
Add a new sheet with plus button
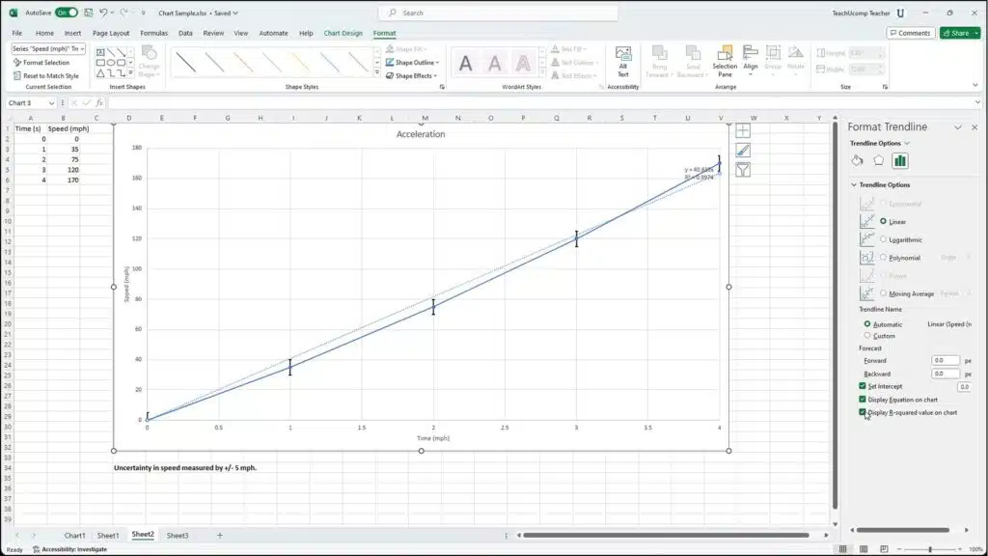220,535
